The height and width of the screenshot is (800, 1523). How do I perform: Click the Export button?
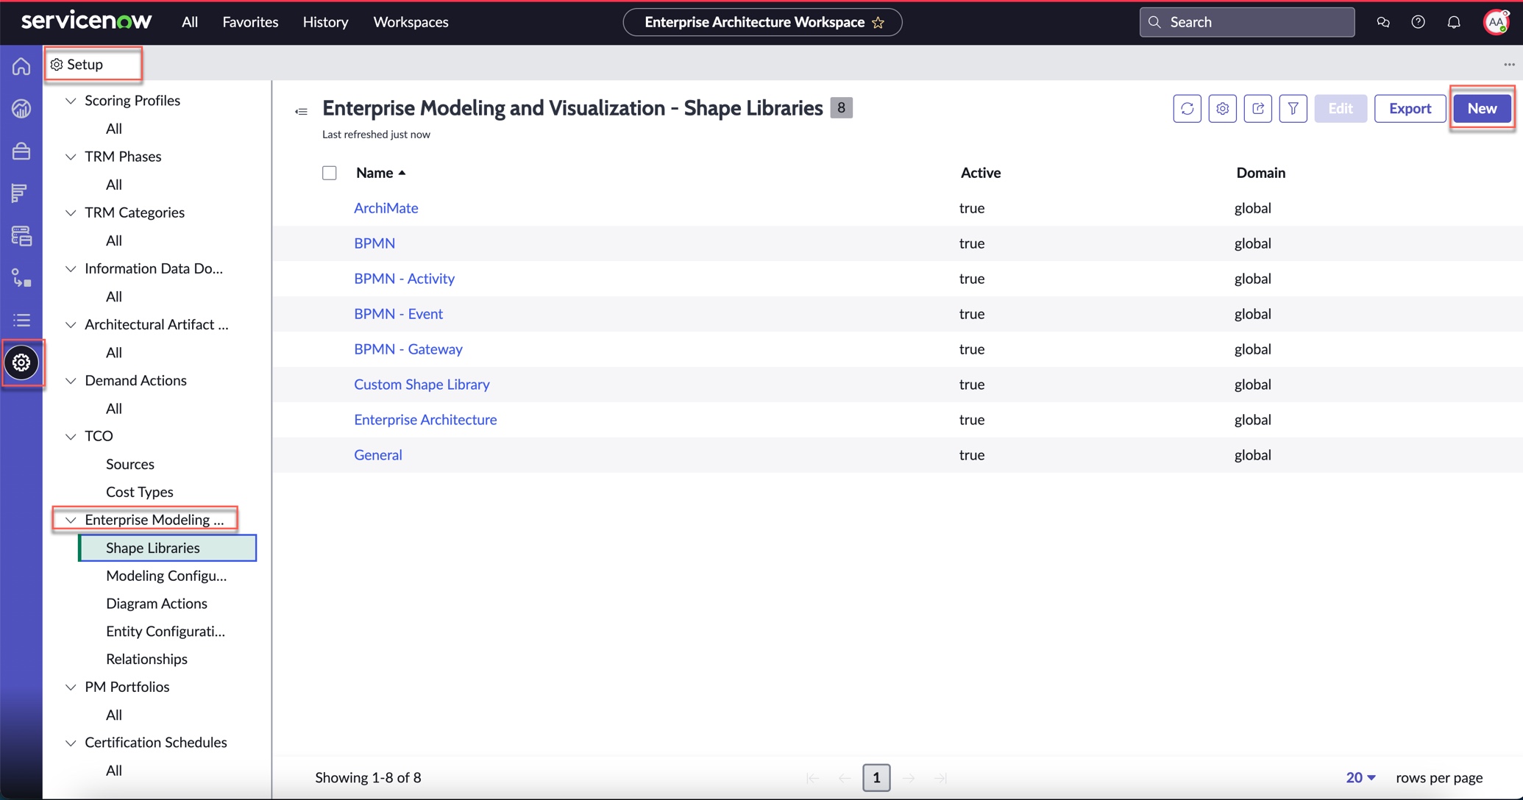(x=1410, y=108)
